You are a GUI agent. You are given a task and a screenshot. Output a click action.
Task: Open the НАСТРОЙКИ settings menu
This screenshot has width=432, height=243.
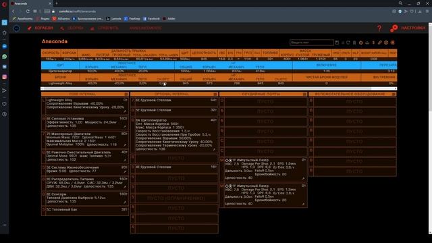(x=408, y=28)
